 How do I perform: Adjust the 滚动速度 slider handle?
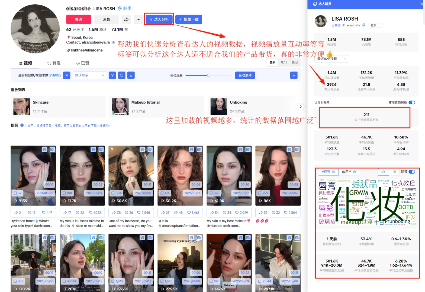tap(209, 75)
